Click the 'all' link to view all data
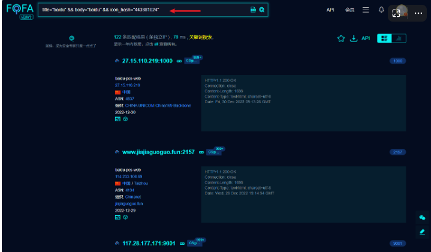 click(x=156, y=44)
